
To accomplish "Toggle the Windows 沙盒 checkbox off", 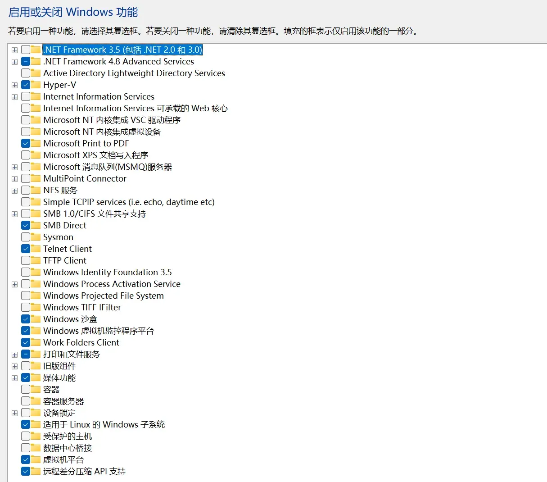I will [26, 319].
